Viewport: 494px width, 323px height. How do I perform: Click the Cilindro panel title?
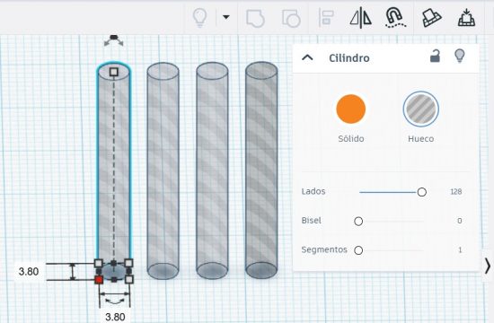click(349, 58)
